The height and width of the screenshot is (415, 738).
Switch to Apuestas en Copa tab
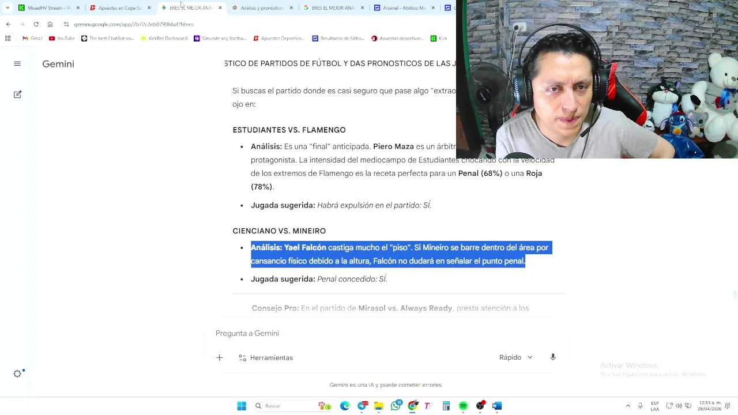click(119, 8)
